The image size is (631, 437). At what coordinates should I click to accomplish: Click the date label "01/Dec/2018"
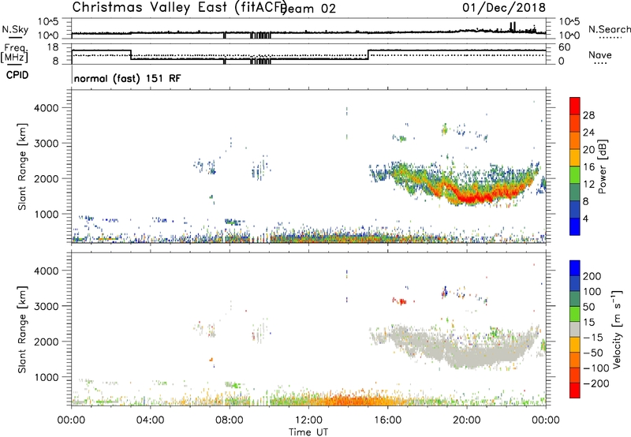(x=504, y=7)
